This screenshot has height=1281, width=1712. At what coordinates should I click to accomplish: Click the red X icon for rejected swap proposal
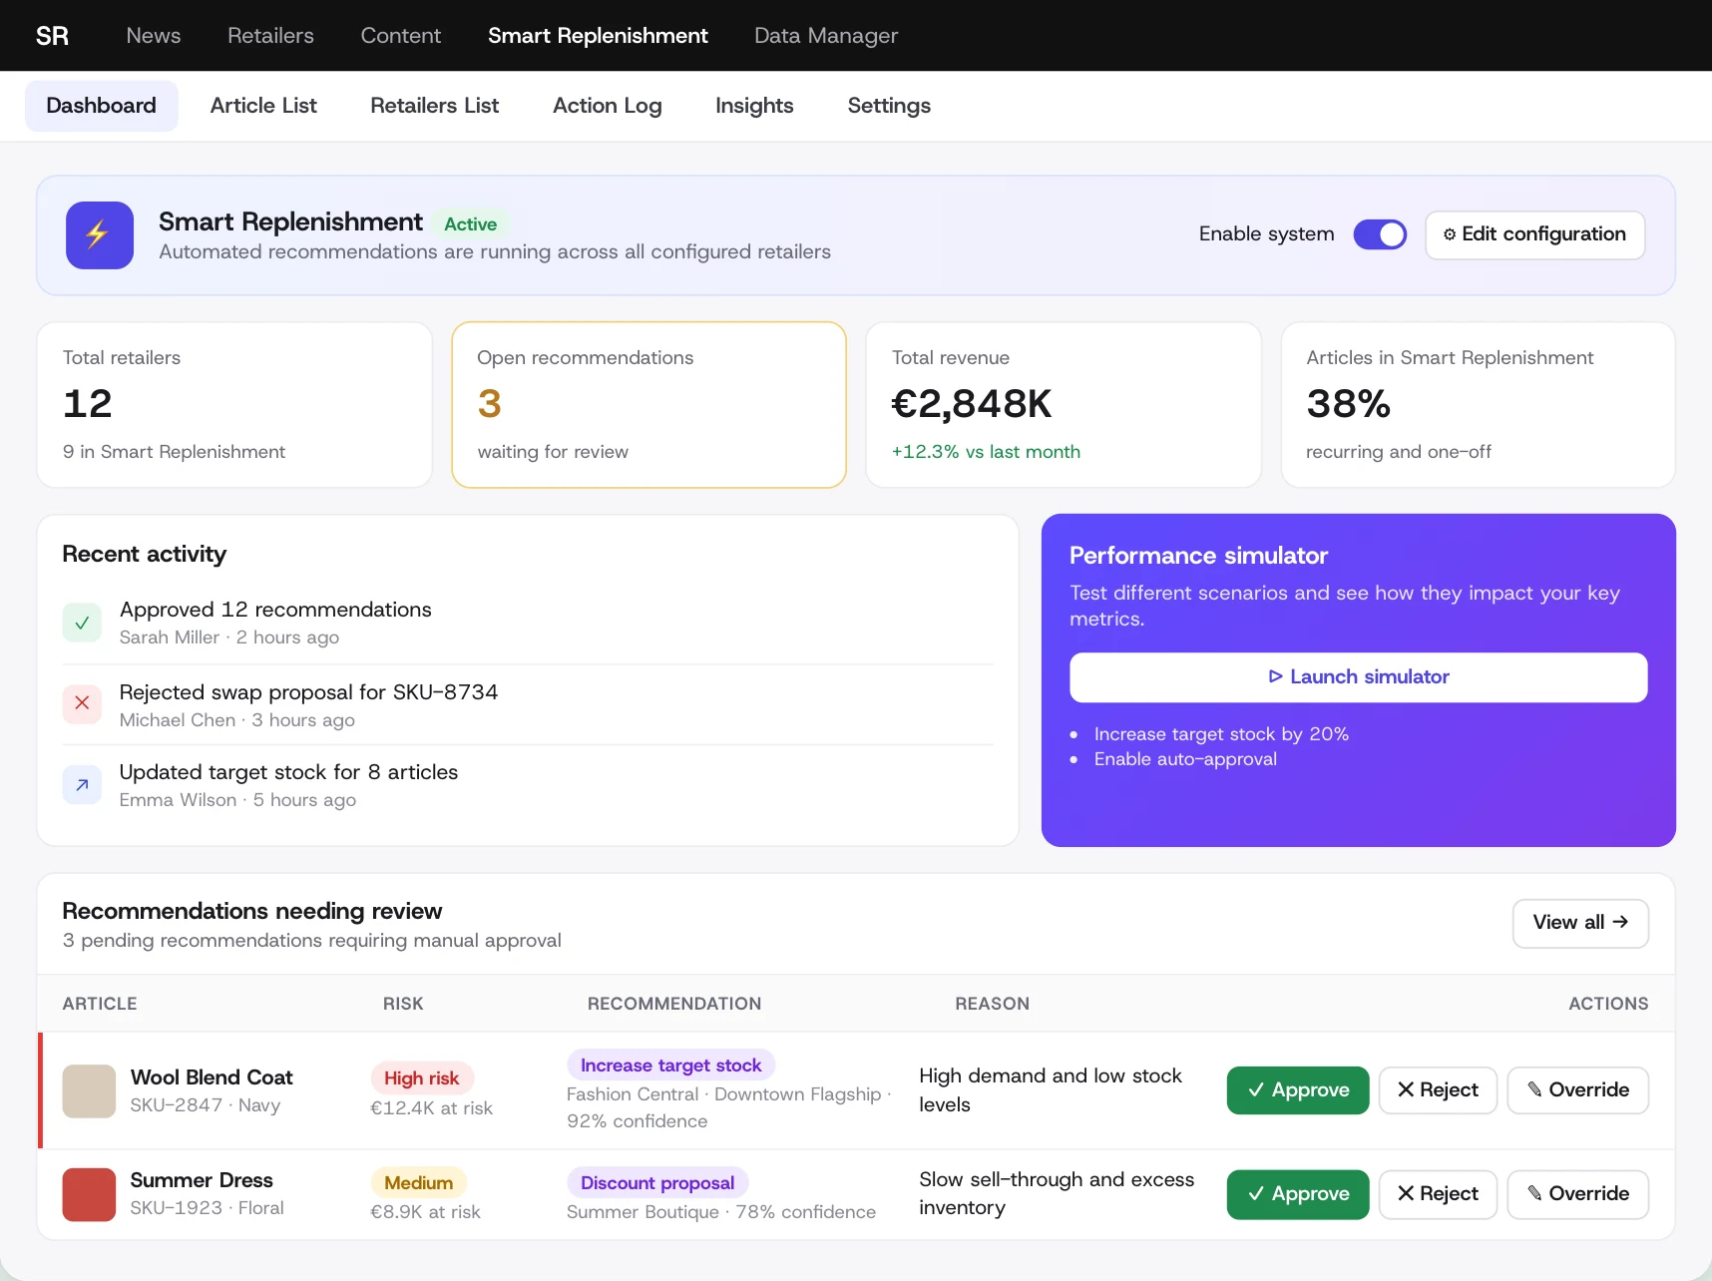[82, 703]
